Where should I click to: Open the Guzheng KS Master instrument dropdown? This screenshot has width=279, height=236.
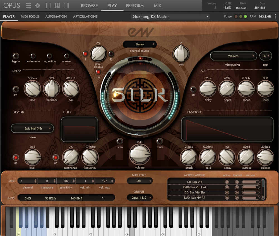170,16
